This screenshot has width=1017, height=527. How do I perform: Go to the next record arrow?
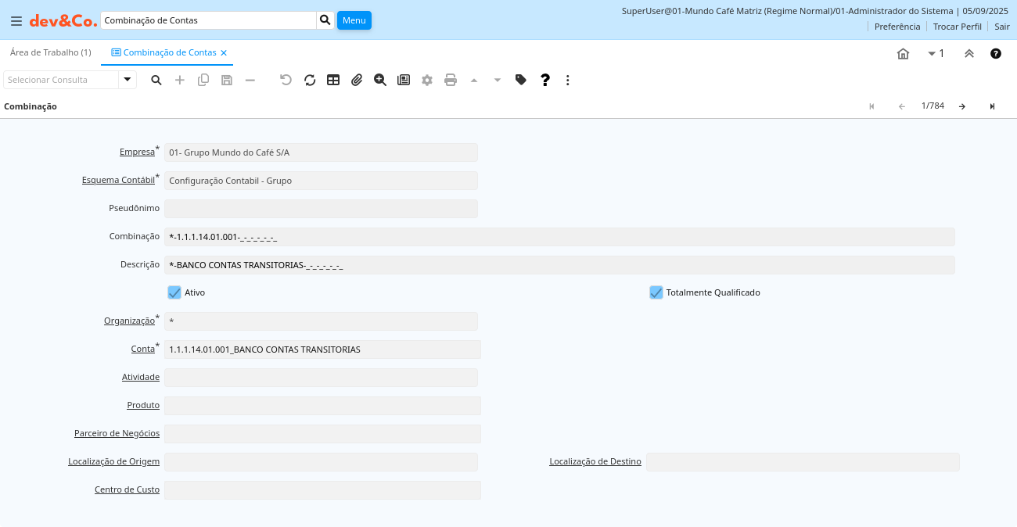click(x=962, y=106)
